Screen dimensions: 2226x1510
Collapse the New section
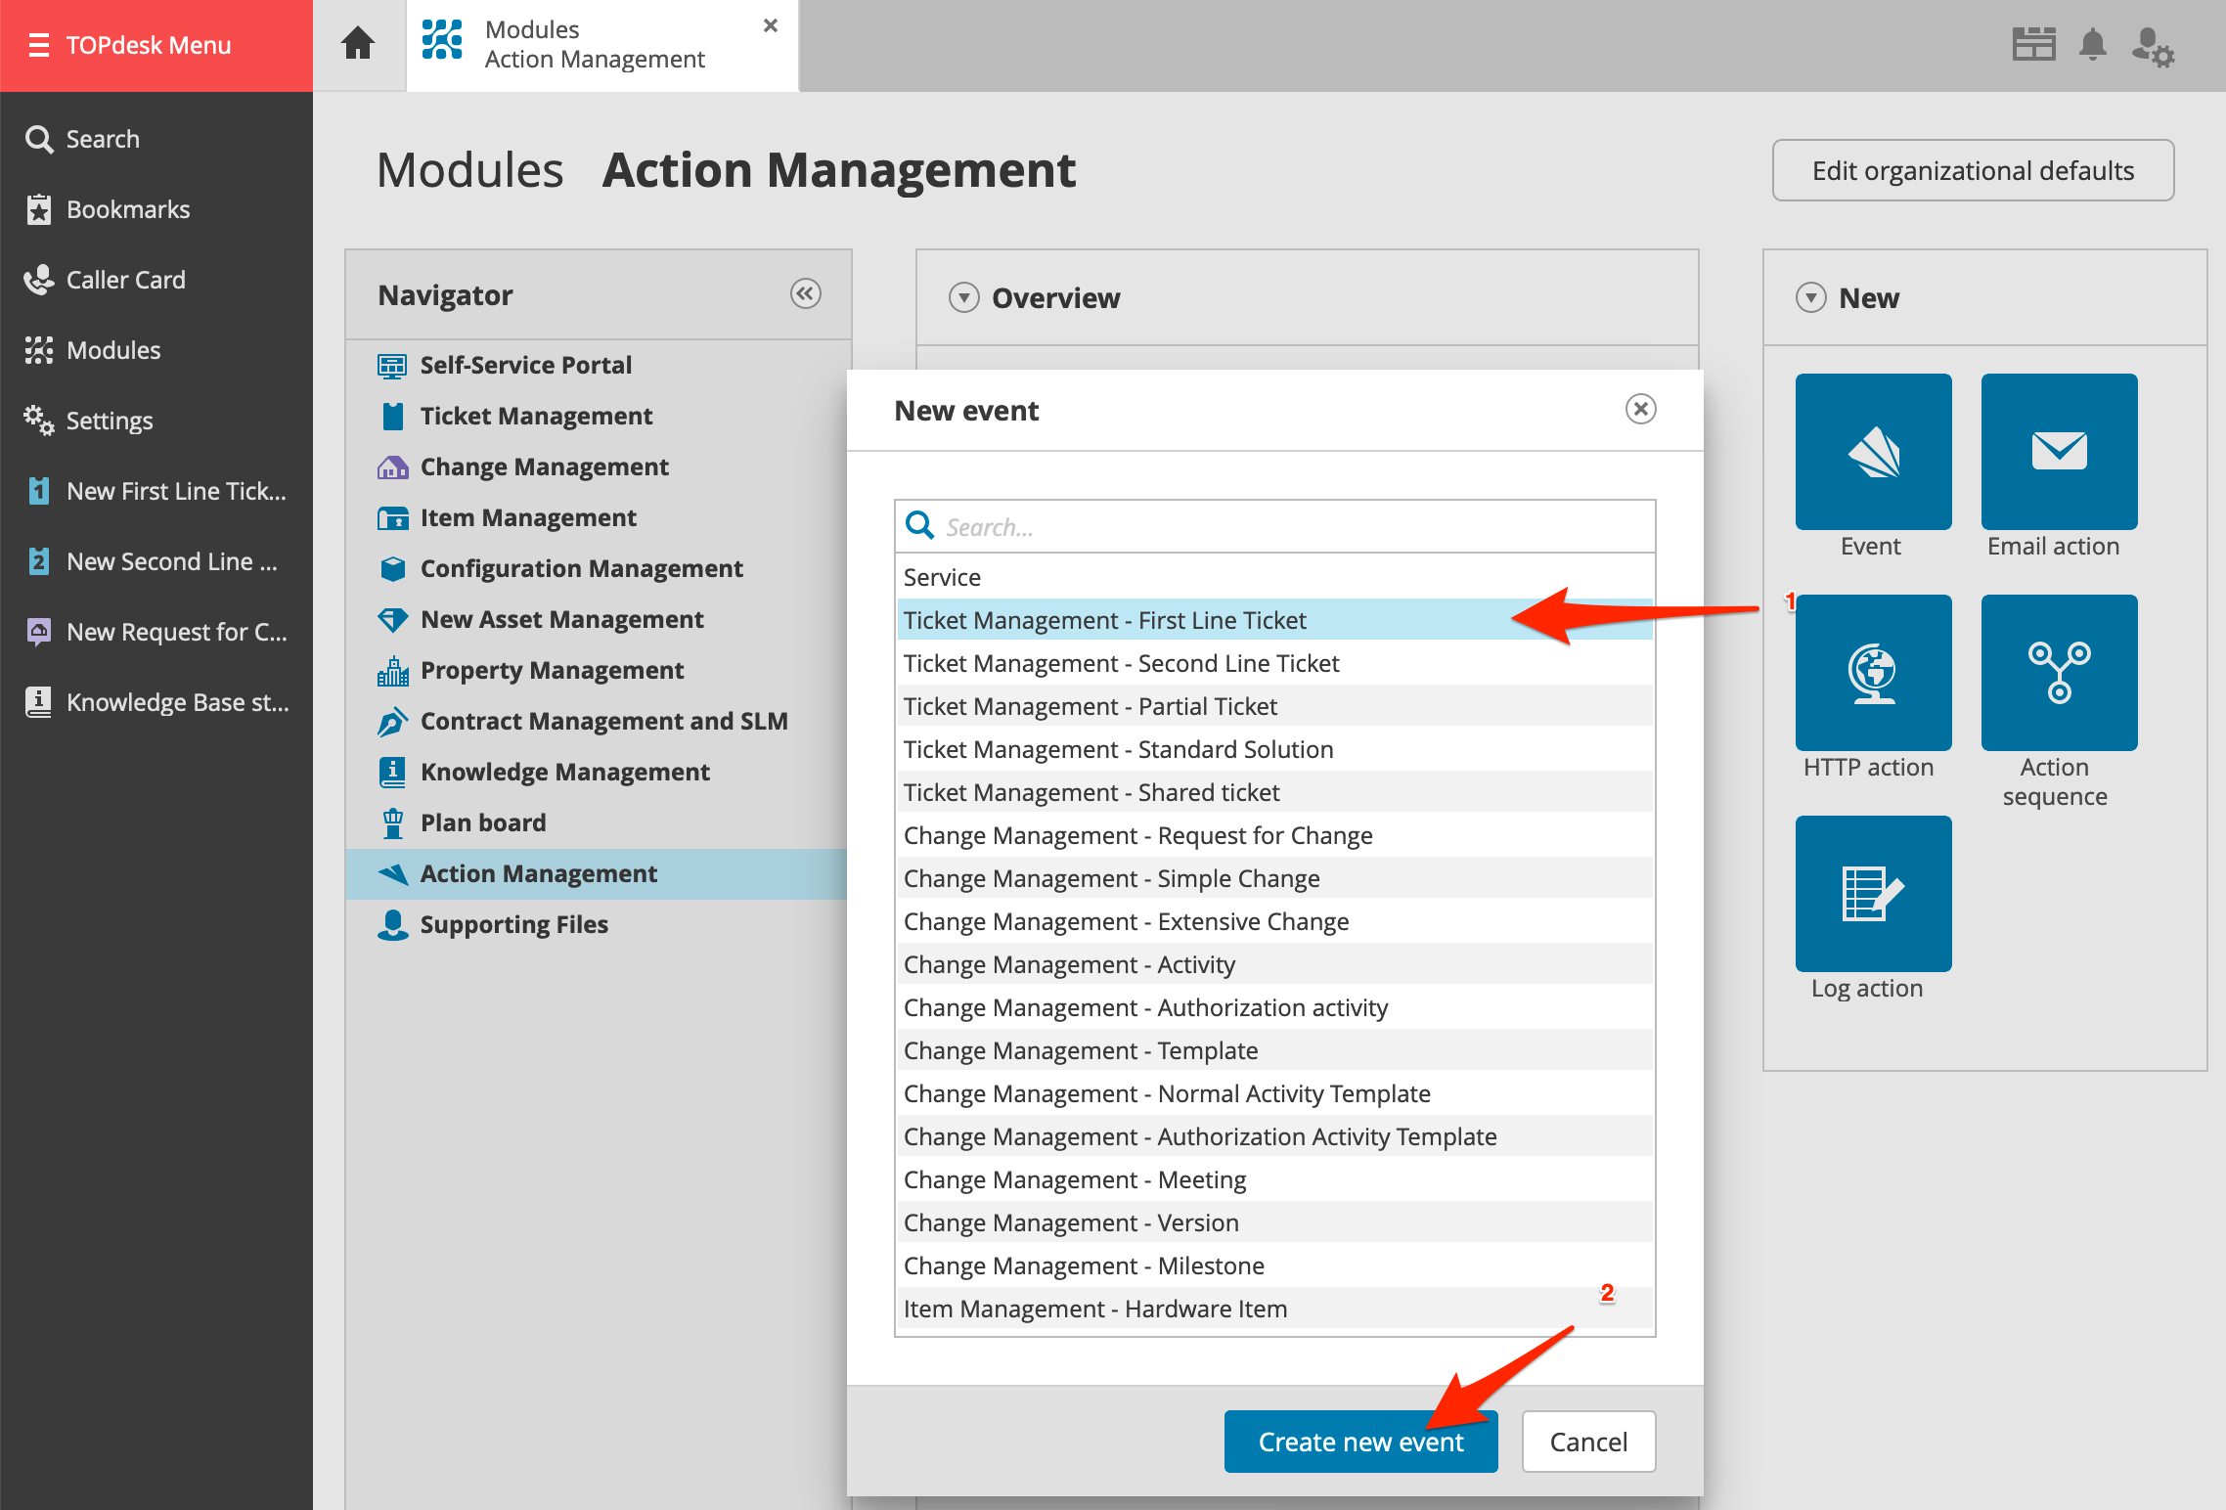[x=1810, y=297]
